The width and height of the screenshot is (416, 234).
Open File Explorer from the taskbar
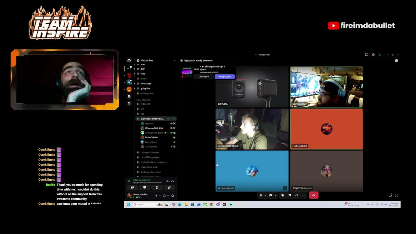pyautogui.click(x=186, y=204)
